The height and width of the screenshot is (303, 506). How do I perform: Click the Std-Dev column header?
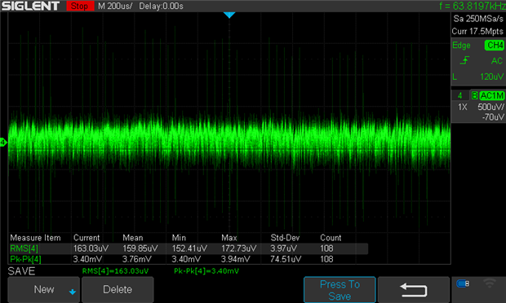[285, 238]
